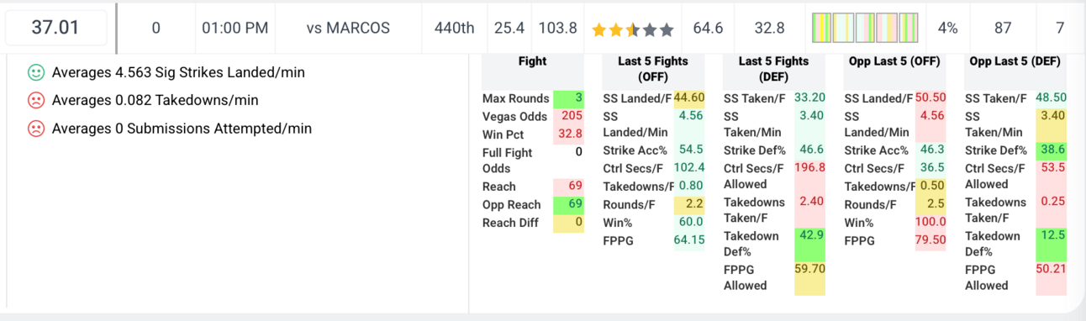Click the 440th rank cell
1086x321 pixels.
point(455,28)
